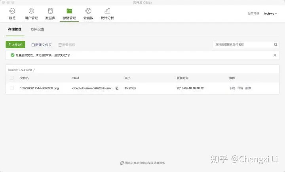Click 详情 for the png file

(x=240, y=88)
